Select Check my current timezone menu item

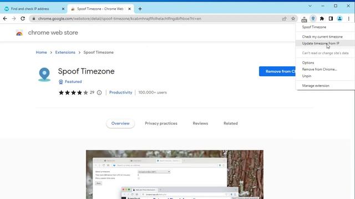click(322, 36)
